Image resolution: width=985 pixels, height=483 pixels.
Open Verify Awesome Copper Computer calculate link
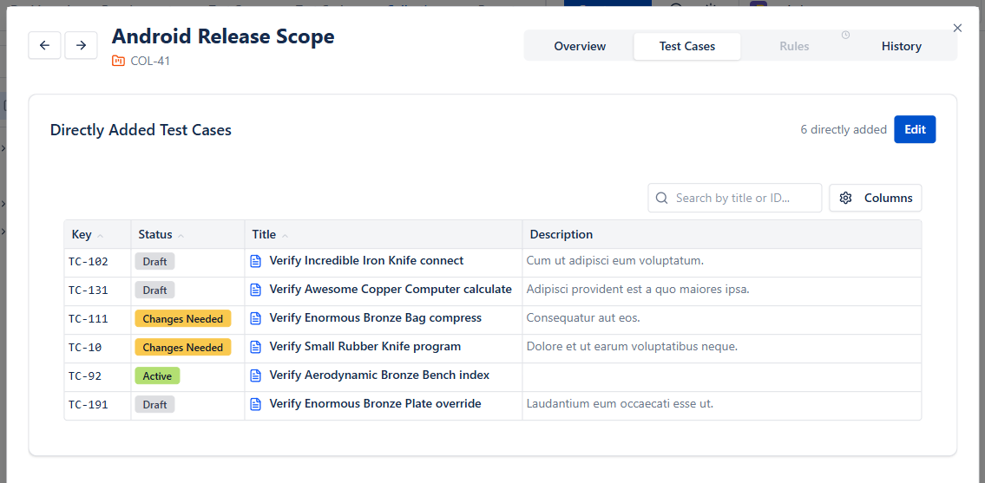[391, 290]
